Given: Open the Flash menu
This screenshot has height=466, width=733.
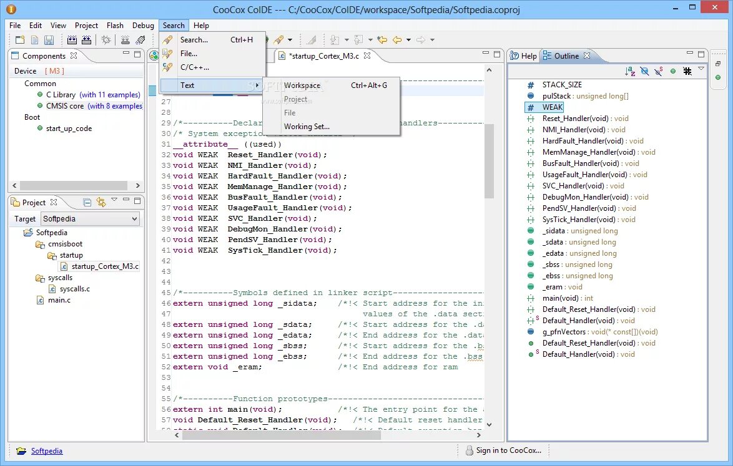Looking at the screenshot, I should [x=115, y=25].
